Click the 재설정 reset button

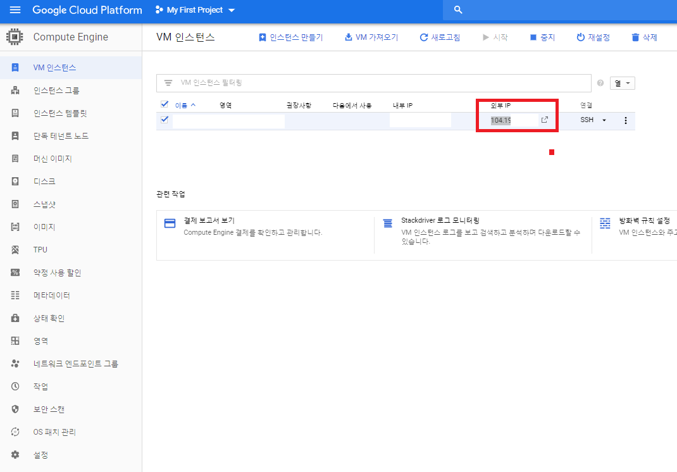pos(593,37)
